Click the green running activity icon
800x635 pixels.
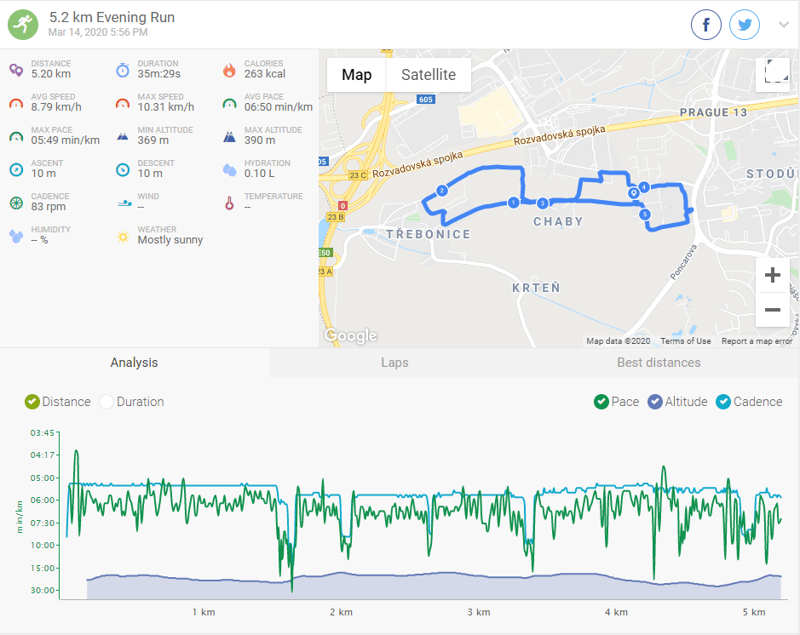(24, 25)
